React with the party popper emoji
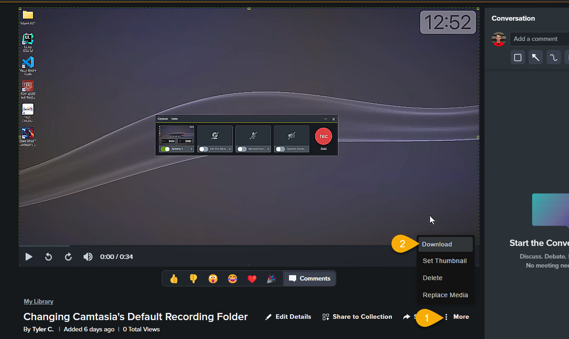The image size is (569, 339). coord(271,279)
